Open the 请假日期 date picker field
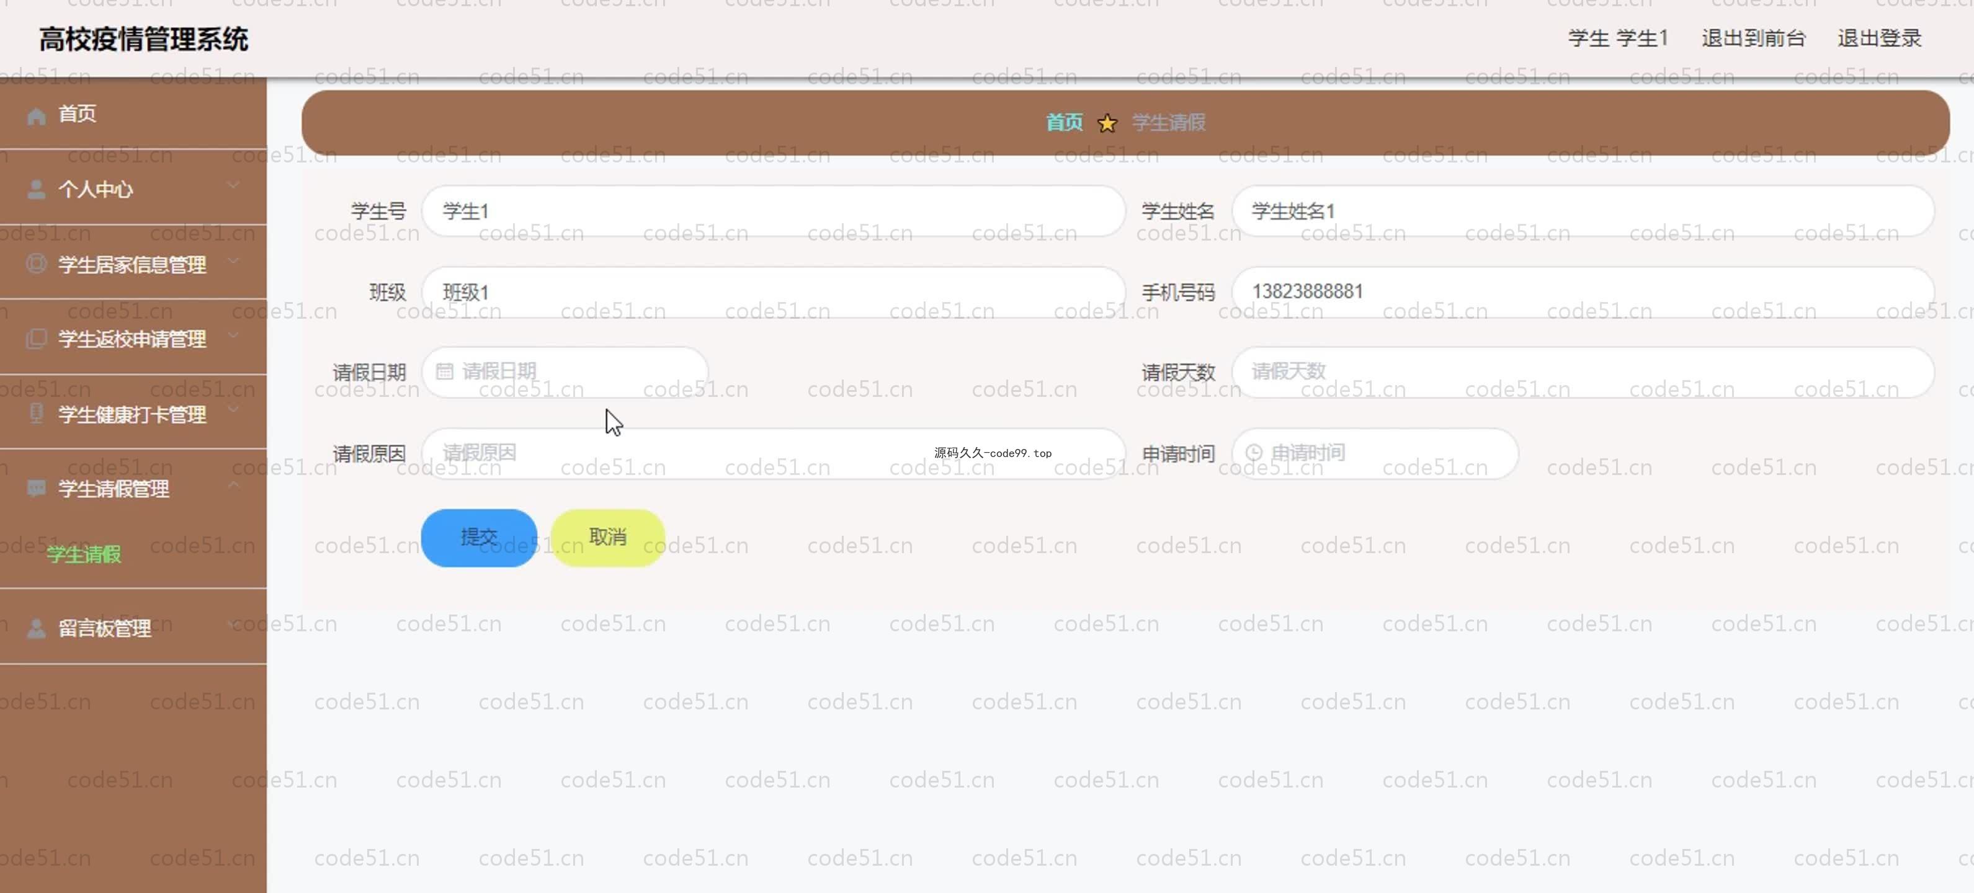Viewport: 1974px width, 893px height. click(x=565, y=372)
